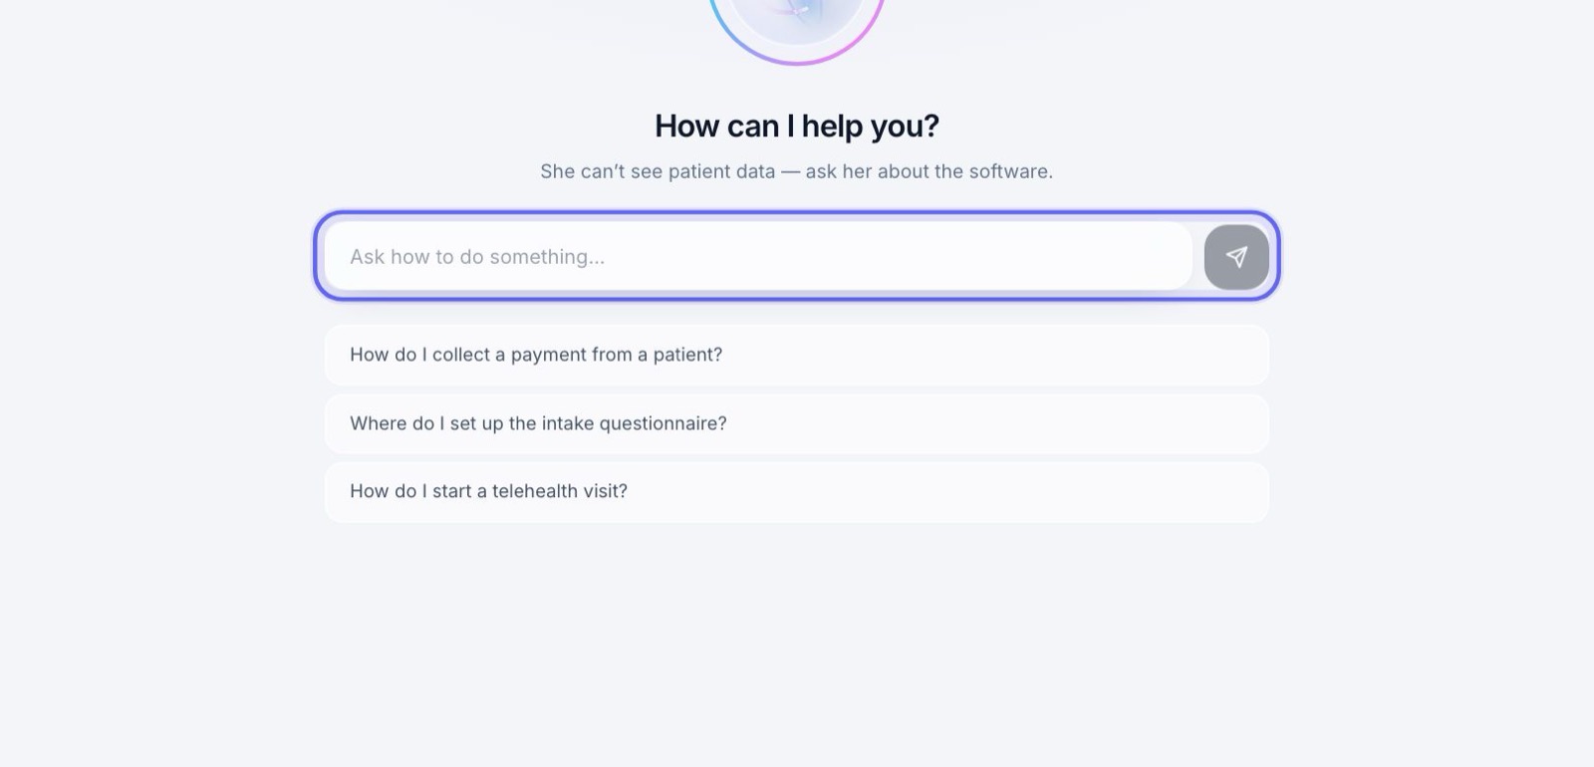This screenshot has width=1594, height=767.
Task: Open the telehealth visit suggested prompt
Action: 797,492
